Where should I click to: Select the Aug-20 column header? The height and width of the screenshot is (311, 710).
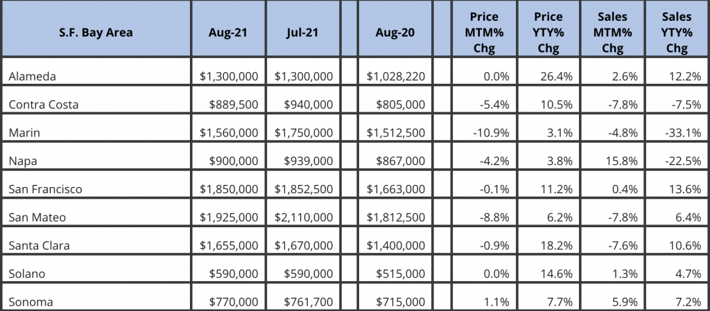click(395, 32)
